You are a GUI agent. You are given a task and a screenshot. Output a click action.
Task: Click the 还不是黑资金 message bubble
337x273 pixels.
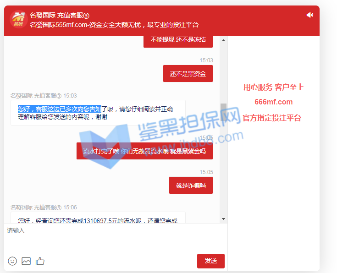point(188,74)
